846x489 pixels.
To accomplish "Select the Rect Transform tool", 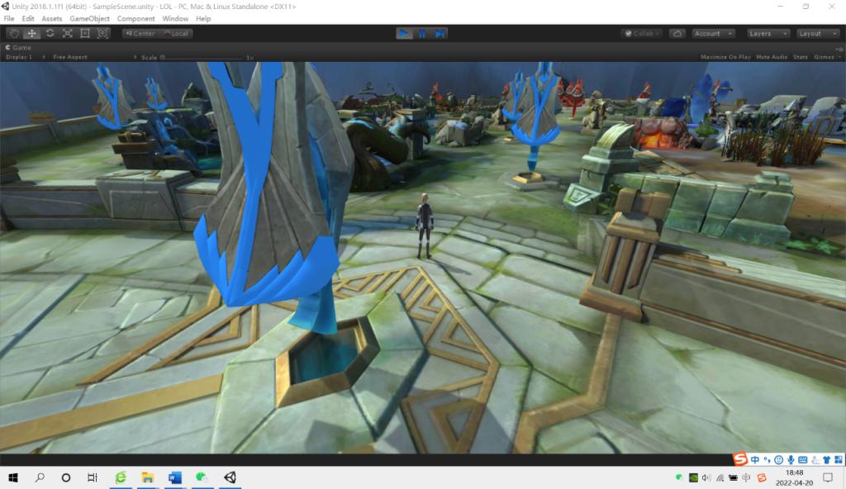I will pos(85,34).
